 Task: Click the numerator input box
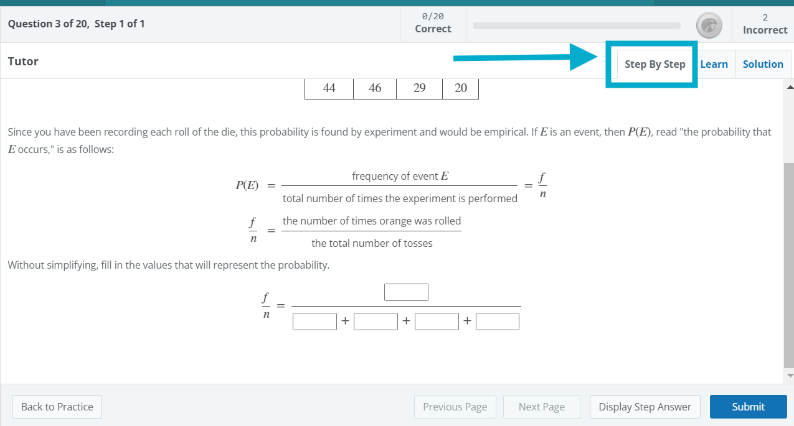406,292
